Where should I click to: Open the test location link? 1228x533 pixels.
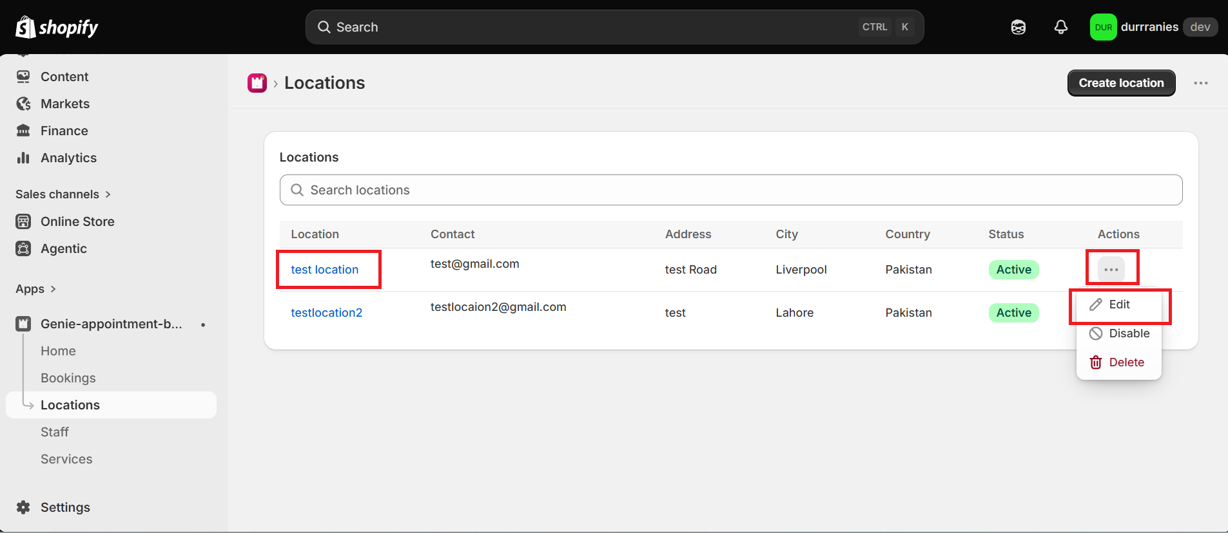324,270
